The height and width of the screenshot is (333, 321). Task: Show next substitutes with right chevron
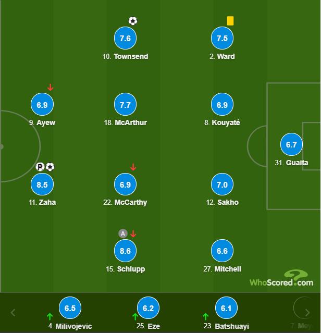click(x=307, y=312)
